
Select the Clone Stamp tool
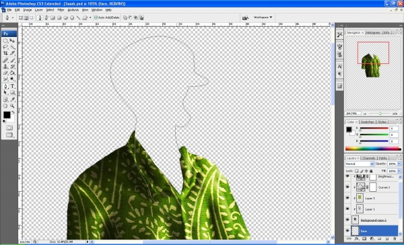[x=5, y=67]
